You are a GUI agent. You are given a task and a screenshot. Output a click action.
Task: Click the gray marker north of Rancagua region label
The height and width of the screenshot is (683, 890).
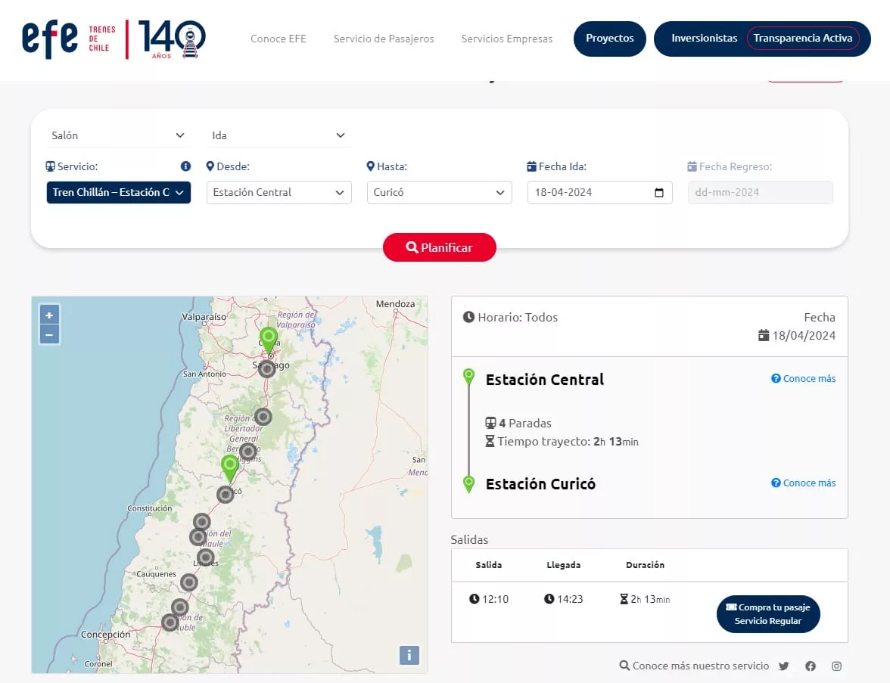(263, 417)
